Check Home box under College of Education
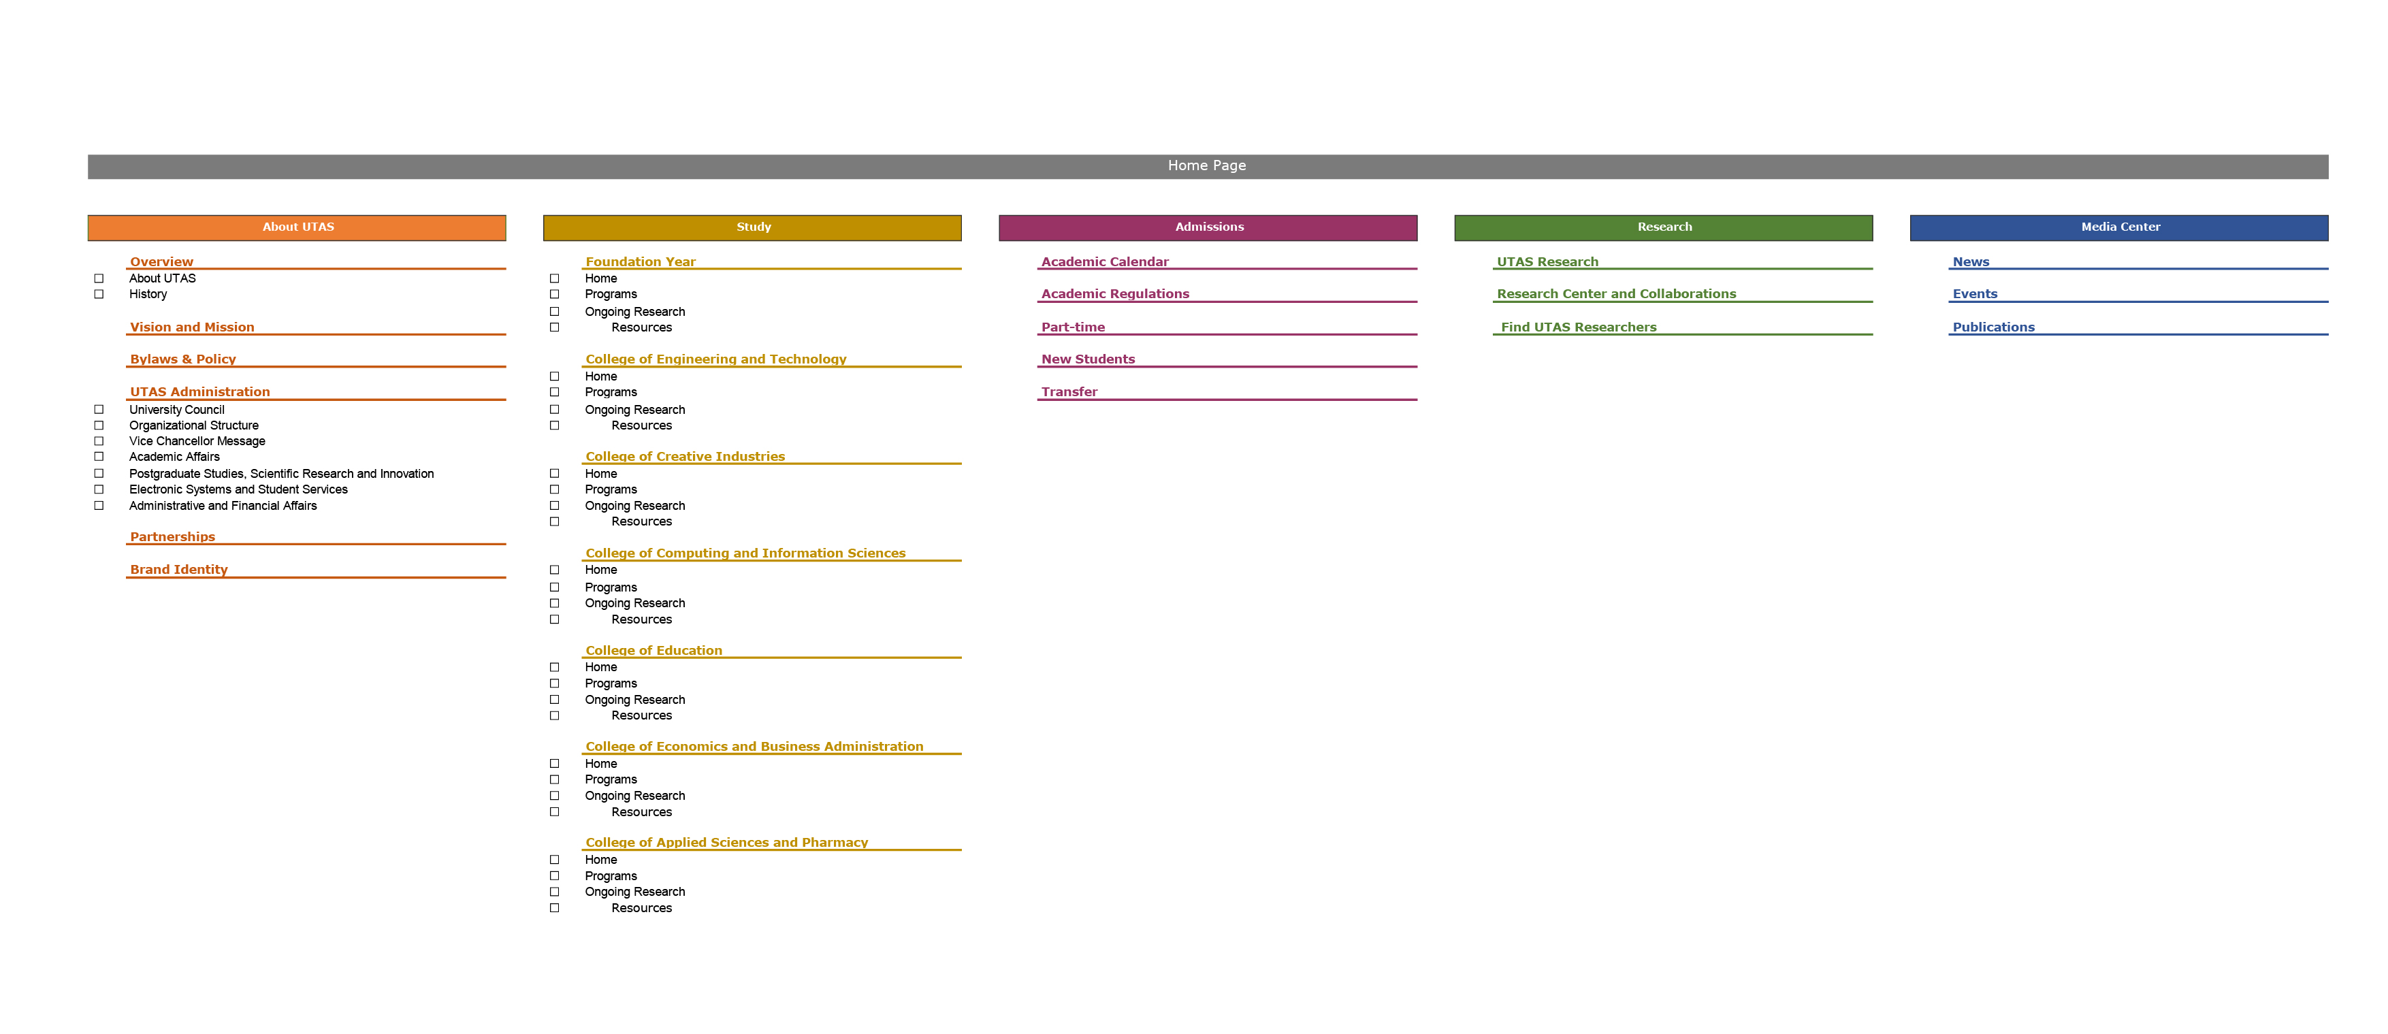This screenshot has height=1034, width=2388. point(554,668)
